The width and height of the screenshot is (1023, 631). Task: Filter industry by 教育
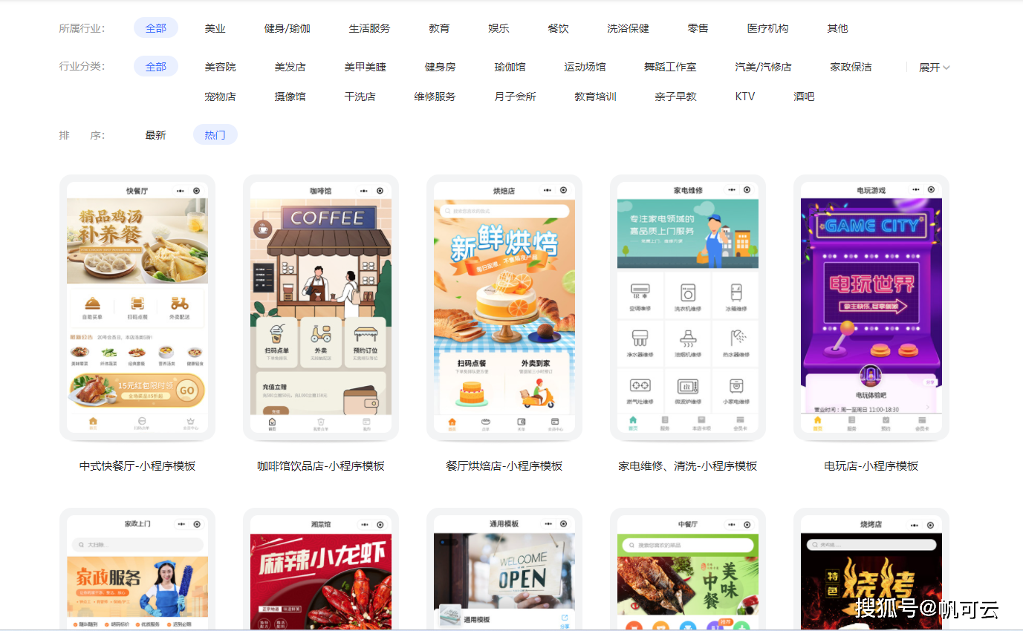439,28
